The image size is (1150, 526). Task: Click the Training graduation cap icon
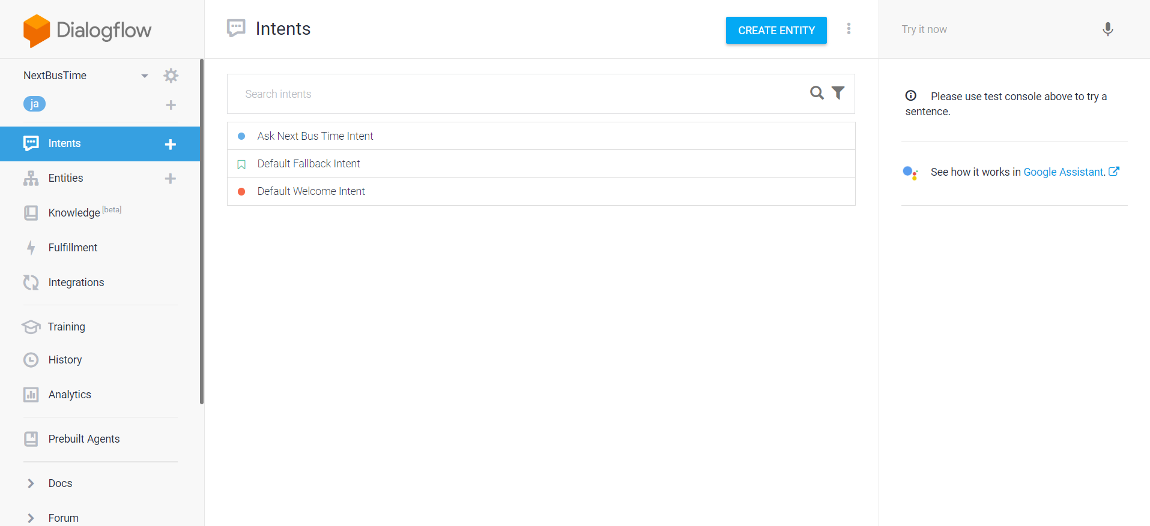pos(31,327)
